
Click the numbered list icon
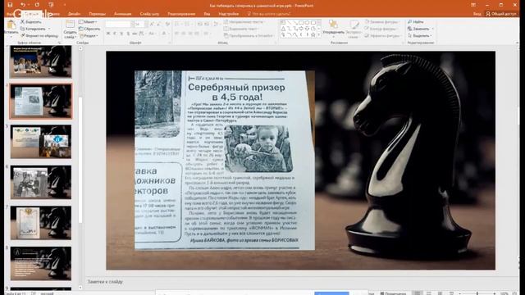[x=188, y=24]
